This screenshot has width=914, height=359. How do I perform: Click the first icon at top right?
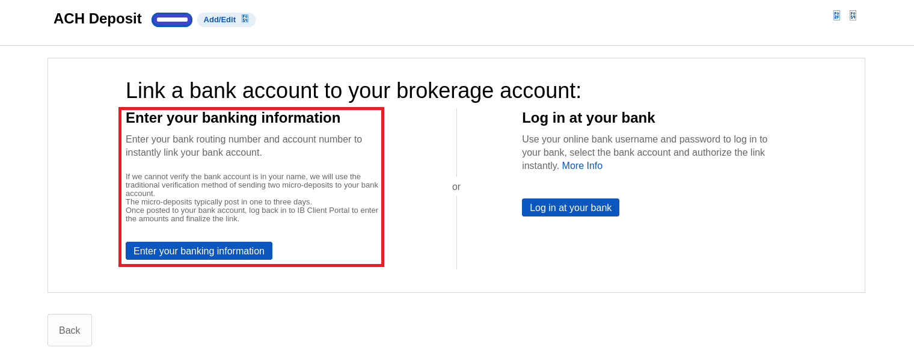(x=836, y=16)
